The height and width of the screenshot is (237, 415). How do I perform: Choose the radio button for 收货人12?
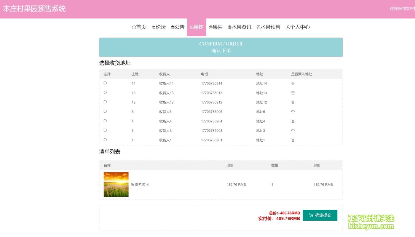coord(105,102)
